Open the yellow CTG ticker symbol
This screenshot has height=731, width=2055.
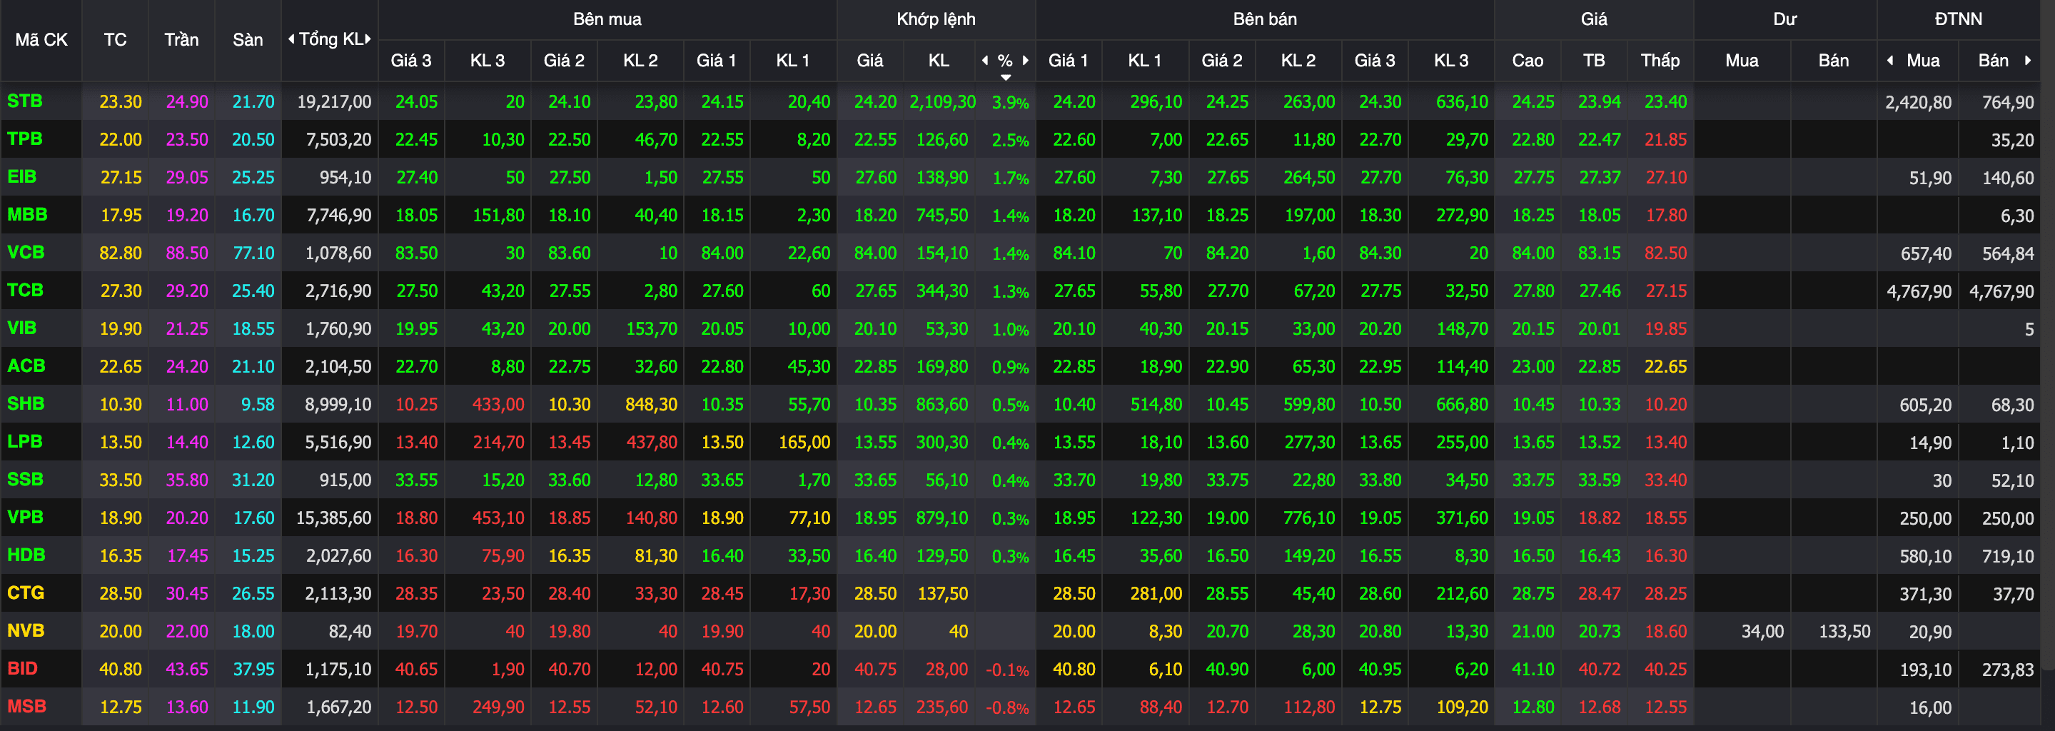point(26,593)
